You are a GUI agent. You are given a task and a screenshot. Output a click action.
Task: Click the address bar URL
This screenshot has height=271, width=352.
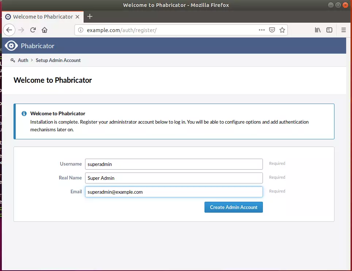point(122,30)
